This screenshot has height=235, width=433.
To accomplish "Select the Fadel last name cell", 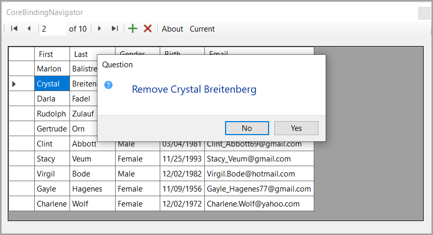I will (83, 99).
